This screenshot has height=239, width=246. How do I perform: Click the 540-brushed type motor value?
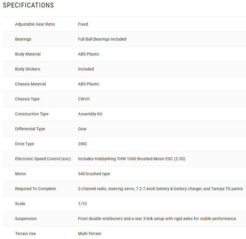(94, 174)
